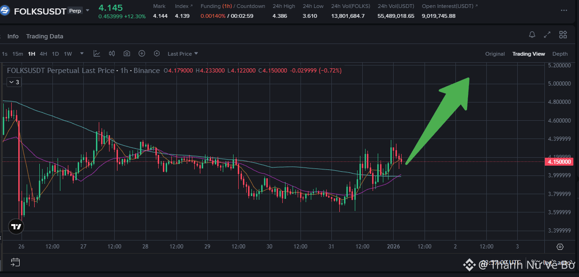Select the 4H timeframe
The height and width of the screenshot is (277, 579).
(43, 54)
